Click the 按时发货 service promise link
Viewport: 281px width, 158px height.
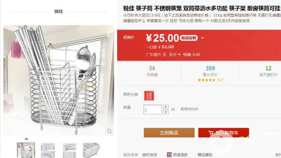[149, 155]
